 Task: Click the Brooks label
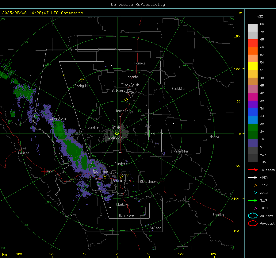tap(218, 215)
